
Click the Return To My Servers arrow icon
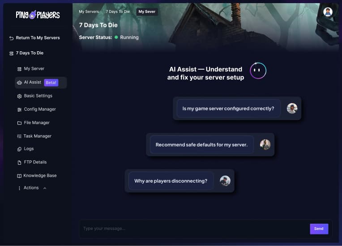point(11,38)
